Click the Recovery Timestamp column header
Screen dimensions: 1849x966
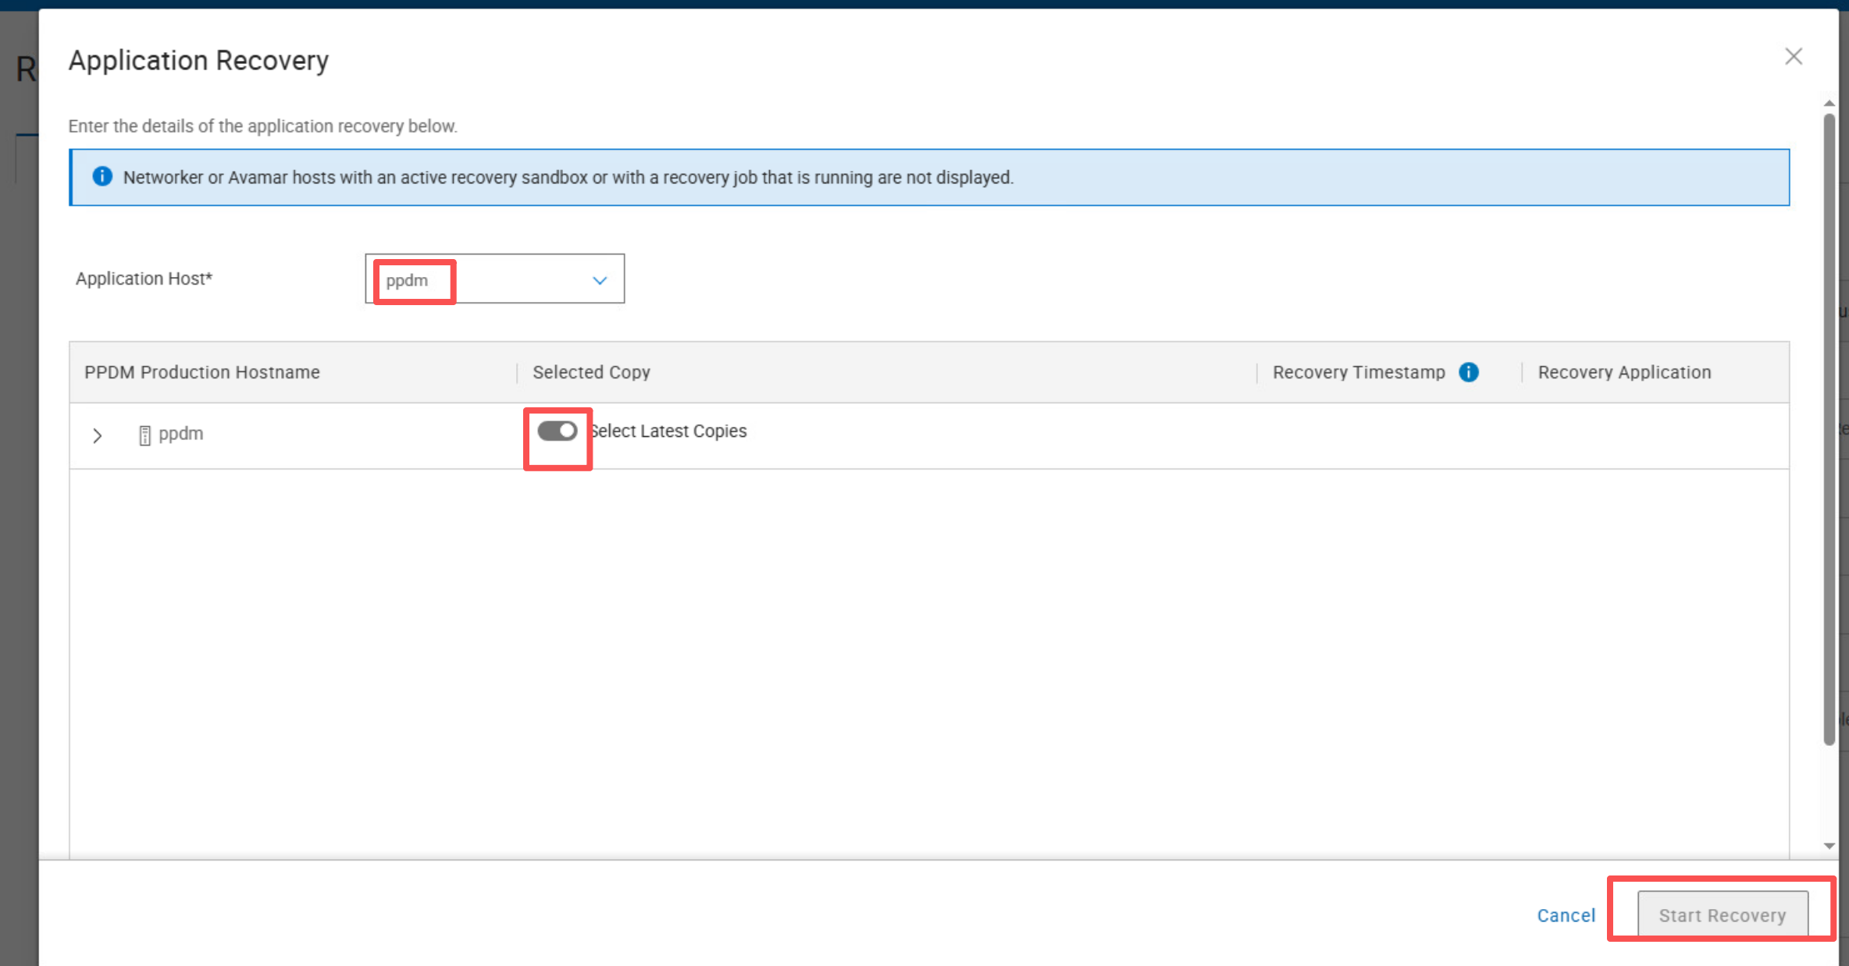point(1358,372)
